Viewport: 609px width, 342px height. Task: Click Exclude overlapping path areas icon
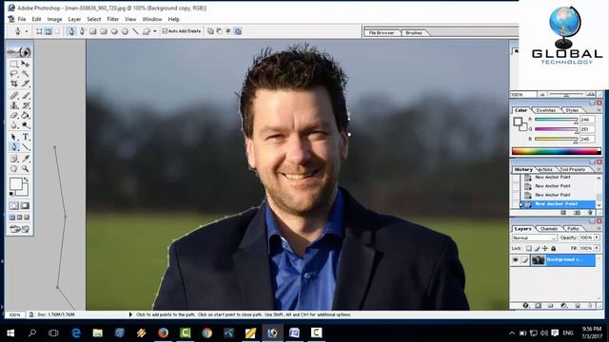tap(238, 31)
